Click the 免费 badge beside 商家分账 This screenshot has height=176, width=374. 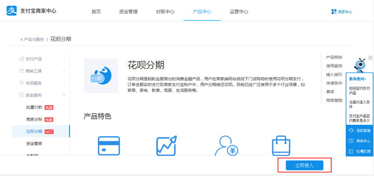point(49,120)
